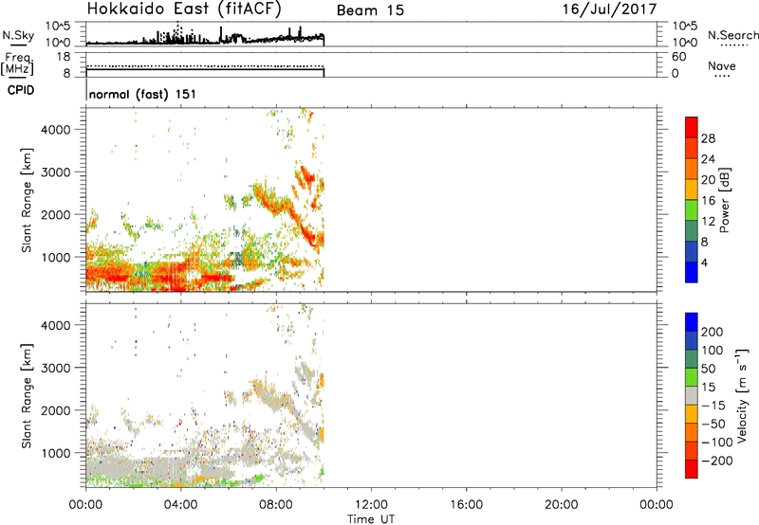Click the Hokkaido East (fitACF) title
This screenshot has width=759, height=525.
pos(184,9)
